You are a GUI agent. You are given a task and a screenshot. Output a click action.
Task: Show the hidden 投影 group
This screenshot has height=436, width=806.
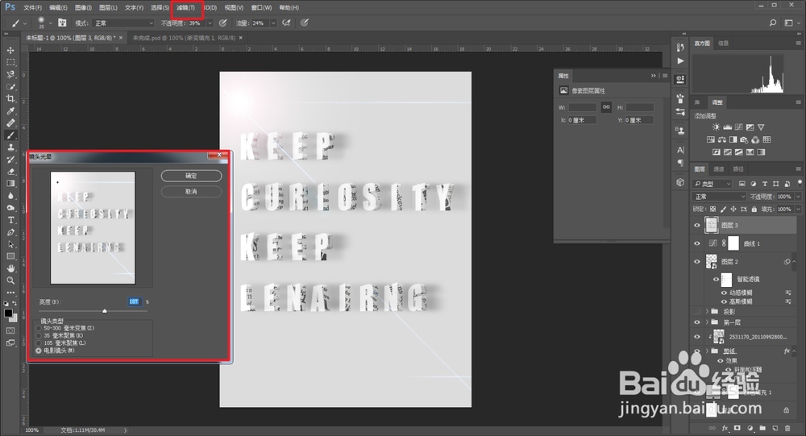click(x=697, y=312)
